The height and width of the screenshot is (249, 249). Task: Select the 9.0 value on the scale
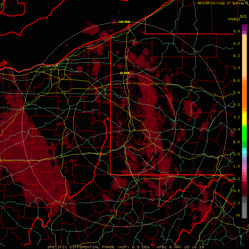(x=237, y=43)
